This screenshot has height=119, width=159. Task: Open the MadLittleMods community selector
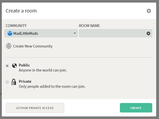[x=41, y=33]
